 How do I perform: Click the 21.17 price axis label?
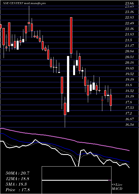130,46
